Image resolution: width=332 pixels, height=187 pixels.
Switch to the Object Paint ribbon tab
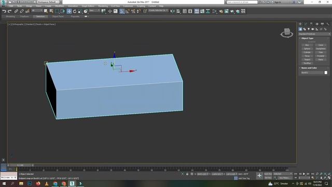pyautogui.click(x=58, y=16)
